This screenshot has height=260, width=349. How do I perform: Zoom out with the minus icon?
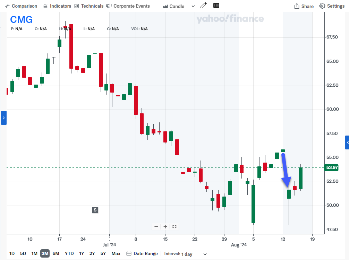(156, 227)
